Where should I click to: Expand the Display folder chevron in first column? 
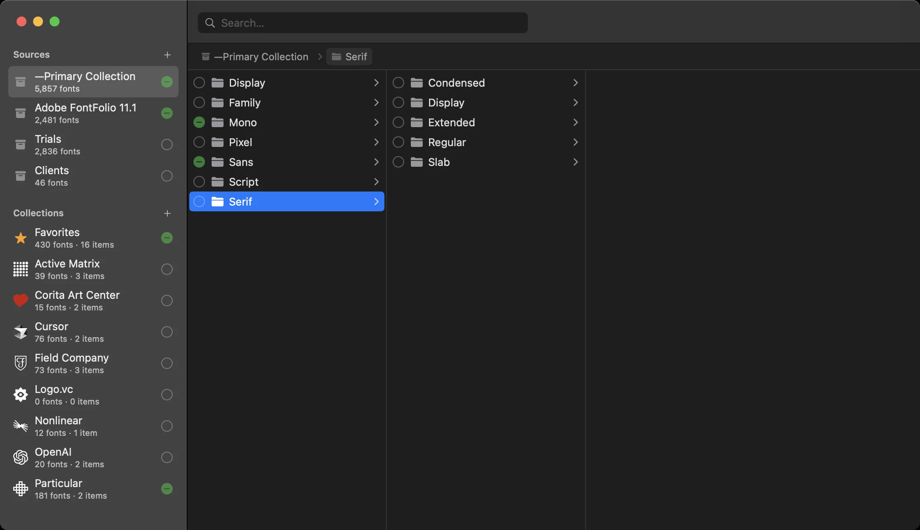(x=376, y=83)
